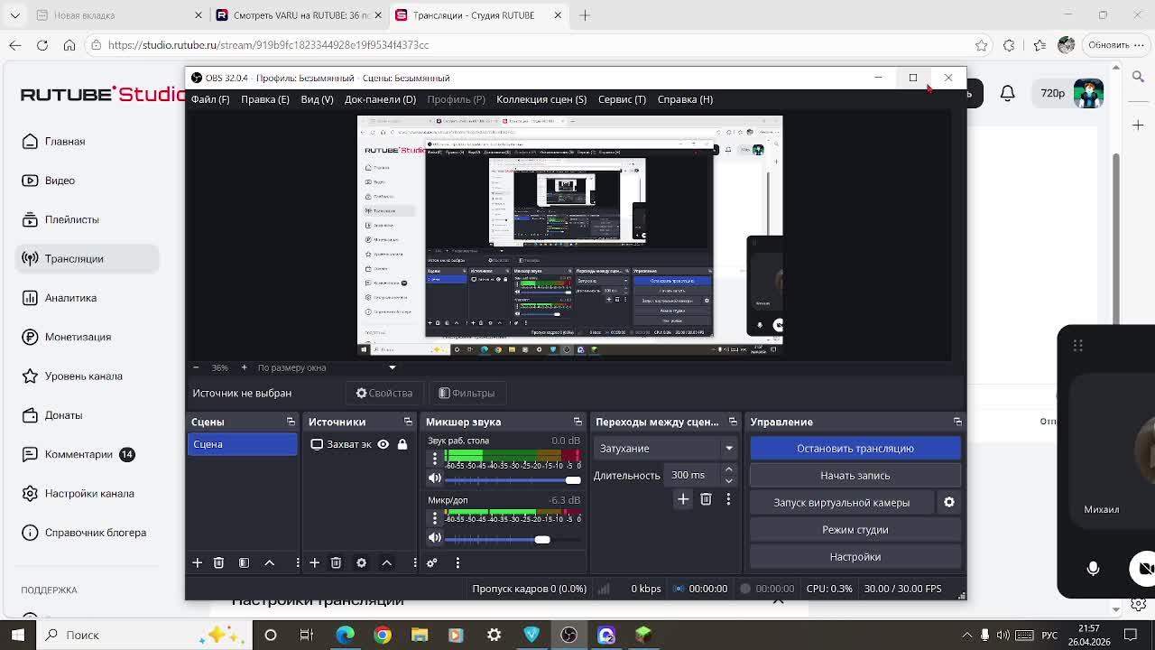Screen dimensions: 1155x650
Task: Open the Коллекция сцен menu
Action: pos(541,99)
